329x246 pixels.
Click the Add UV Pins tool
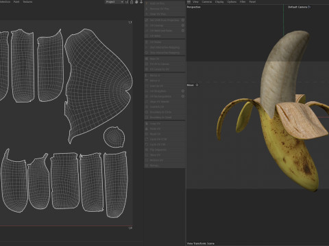tap(164, 3)
